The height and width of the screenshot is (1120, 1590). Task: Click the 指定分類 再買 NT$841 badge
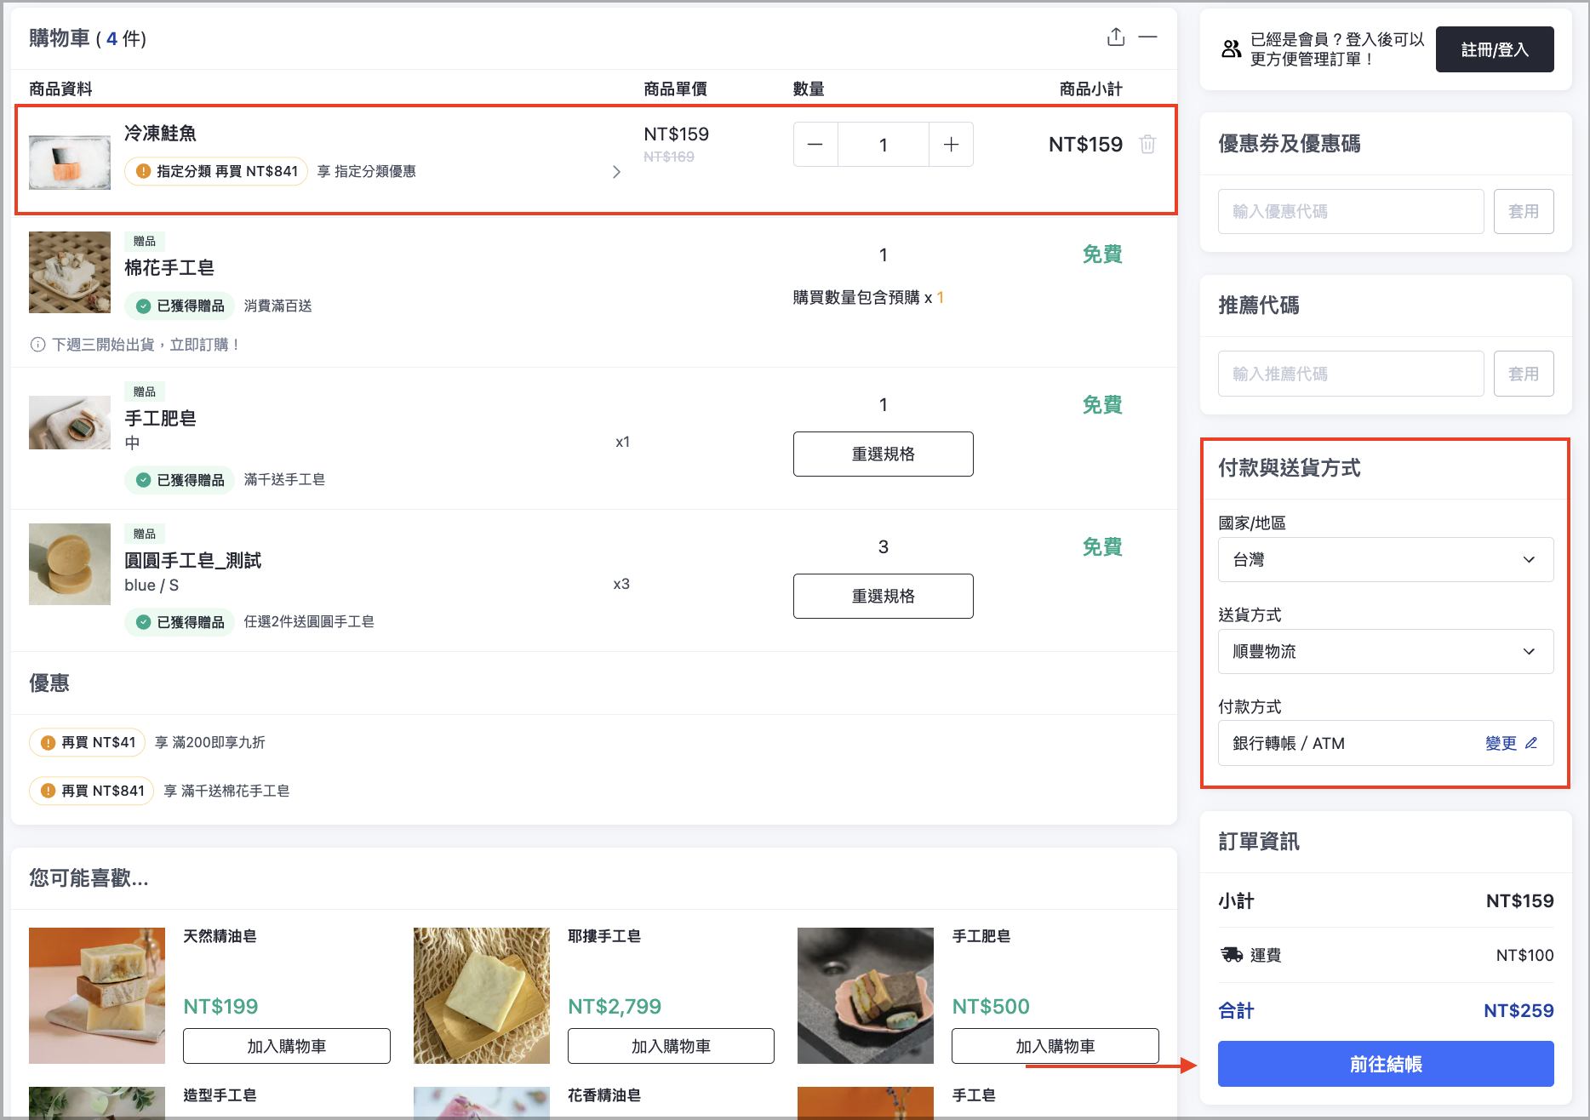tap(216, 172)
